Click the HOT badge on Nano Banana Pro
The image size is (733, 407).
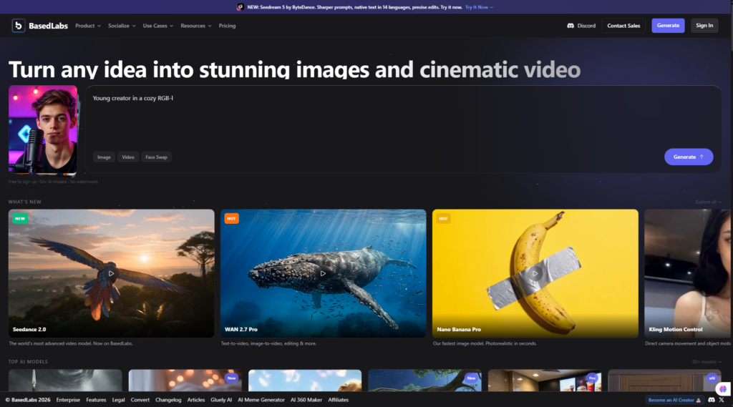(443, 218)
